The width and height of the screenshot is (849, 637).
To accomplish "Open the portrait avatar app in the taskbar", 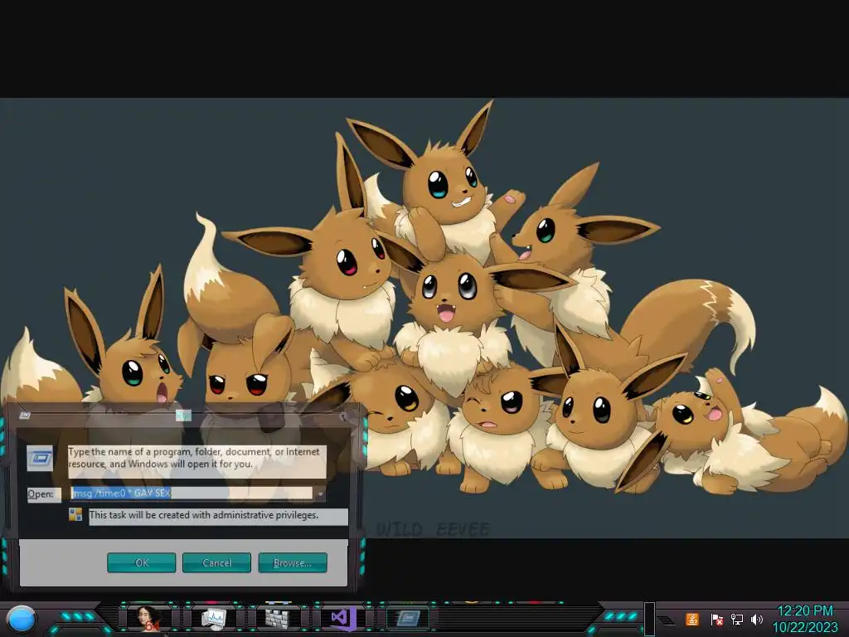I will point(148,619).
